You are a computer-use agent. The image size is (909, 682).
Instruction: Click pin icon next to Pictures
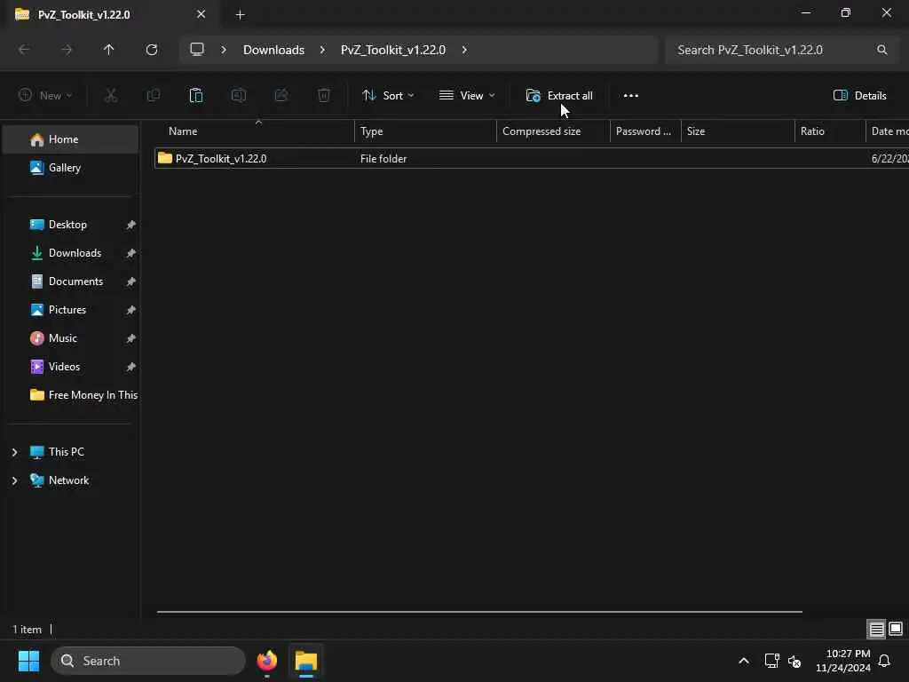point(131,310)
